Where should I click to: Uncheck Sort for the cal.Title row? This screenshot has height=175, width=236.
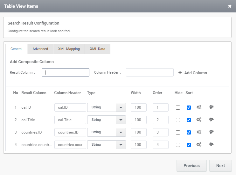(x=189, y=120)
